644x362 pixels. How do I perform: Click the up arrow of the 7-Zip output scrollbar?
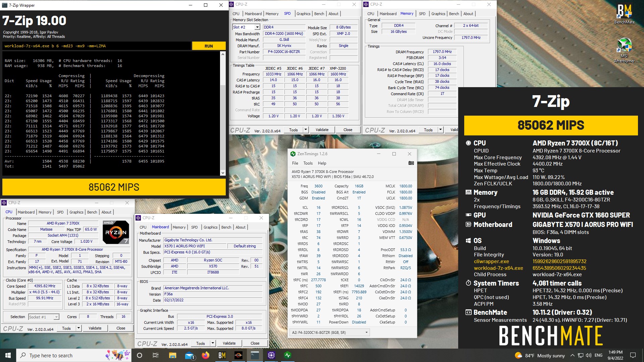[x=223, y=54]
